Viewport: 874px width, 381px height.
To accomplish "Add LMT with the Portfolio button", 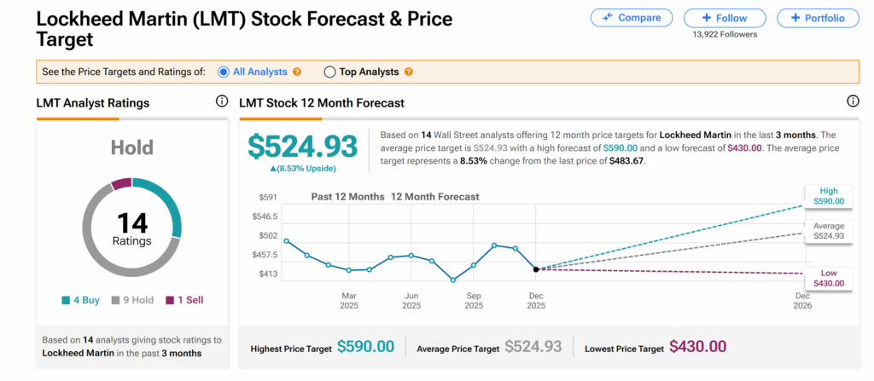I will (x=817, y=18).
